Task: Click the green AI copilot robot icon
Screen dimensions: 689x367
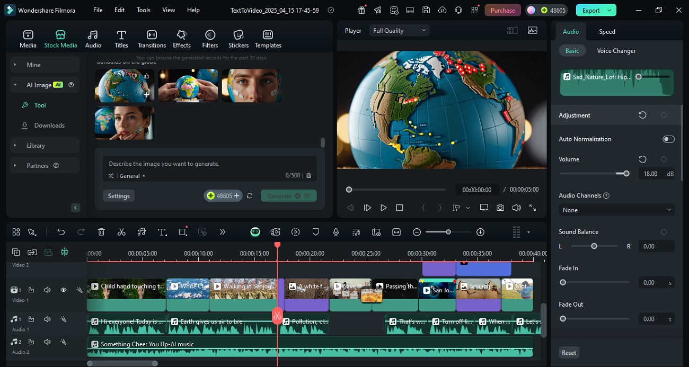Action: [x=255, y=232]
